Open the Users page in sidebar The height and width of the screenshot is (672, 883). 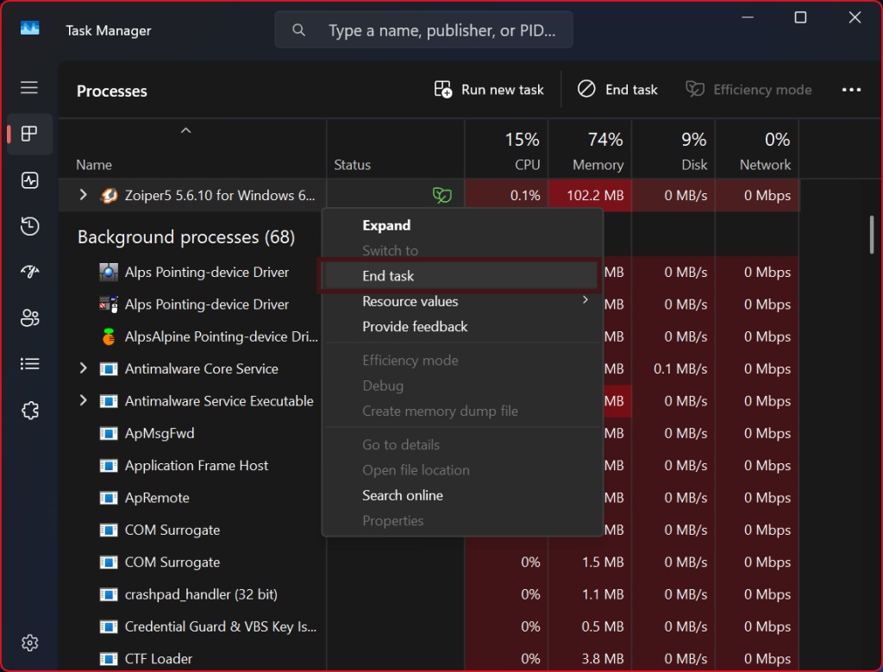(x=29, y=318)
